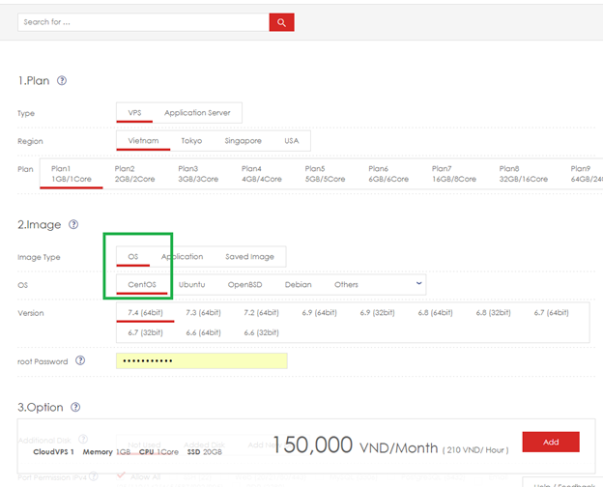Select version 6.6 (32bit)
The height and width of the screenshot is (487, 603).
tap(262, 332)
